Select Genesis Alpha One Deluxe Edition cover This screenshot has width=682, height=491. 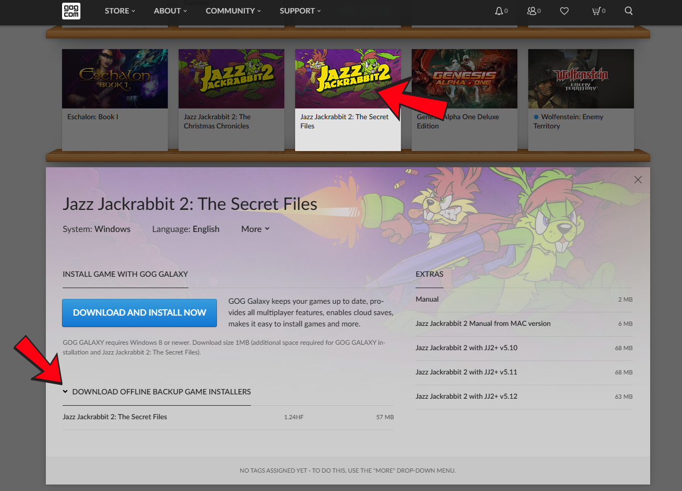tap(465, 79)
